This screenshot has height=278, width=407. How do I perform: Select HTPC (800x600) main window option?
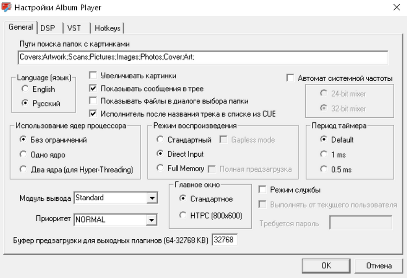point(211,215)
